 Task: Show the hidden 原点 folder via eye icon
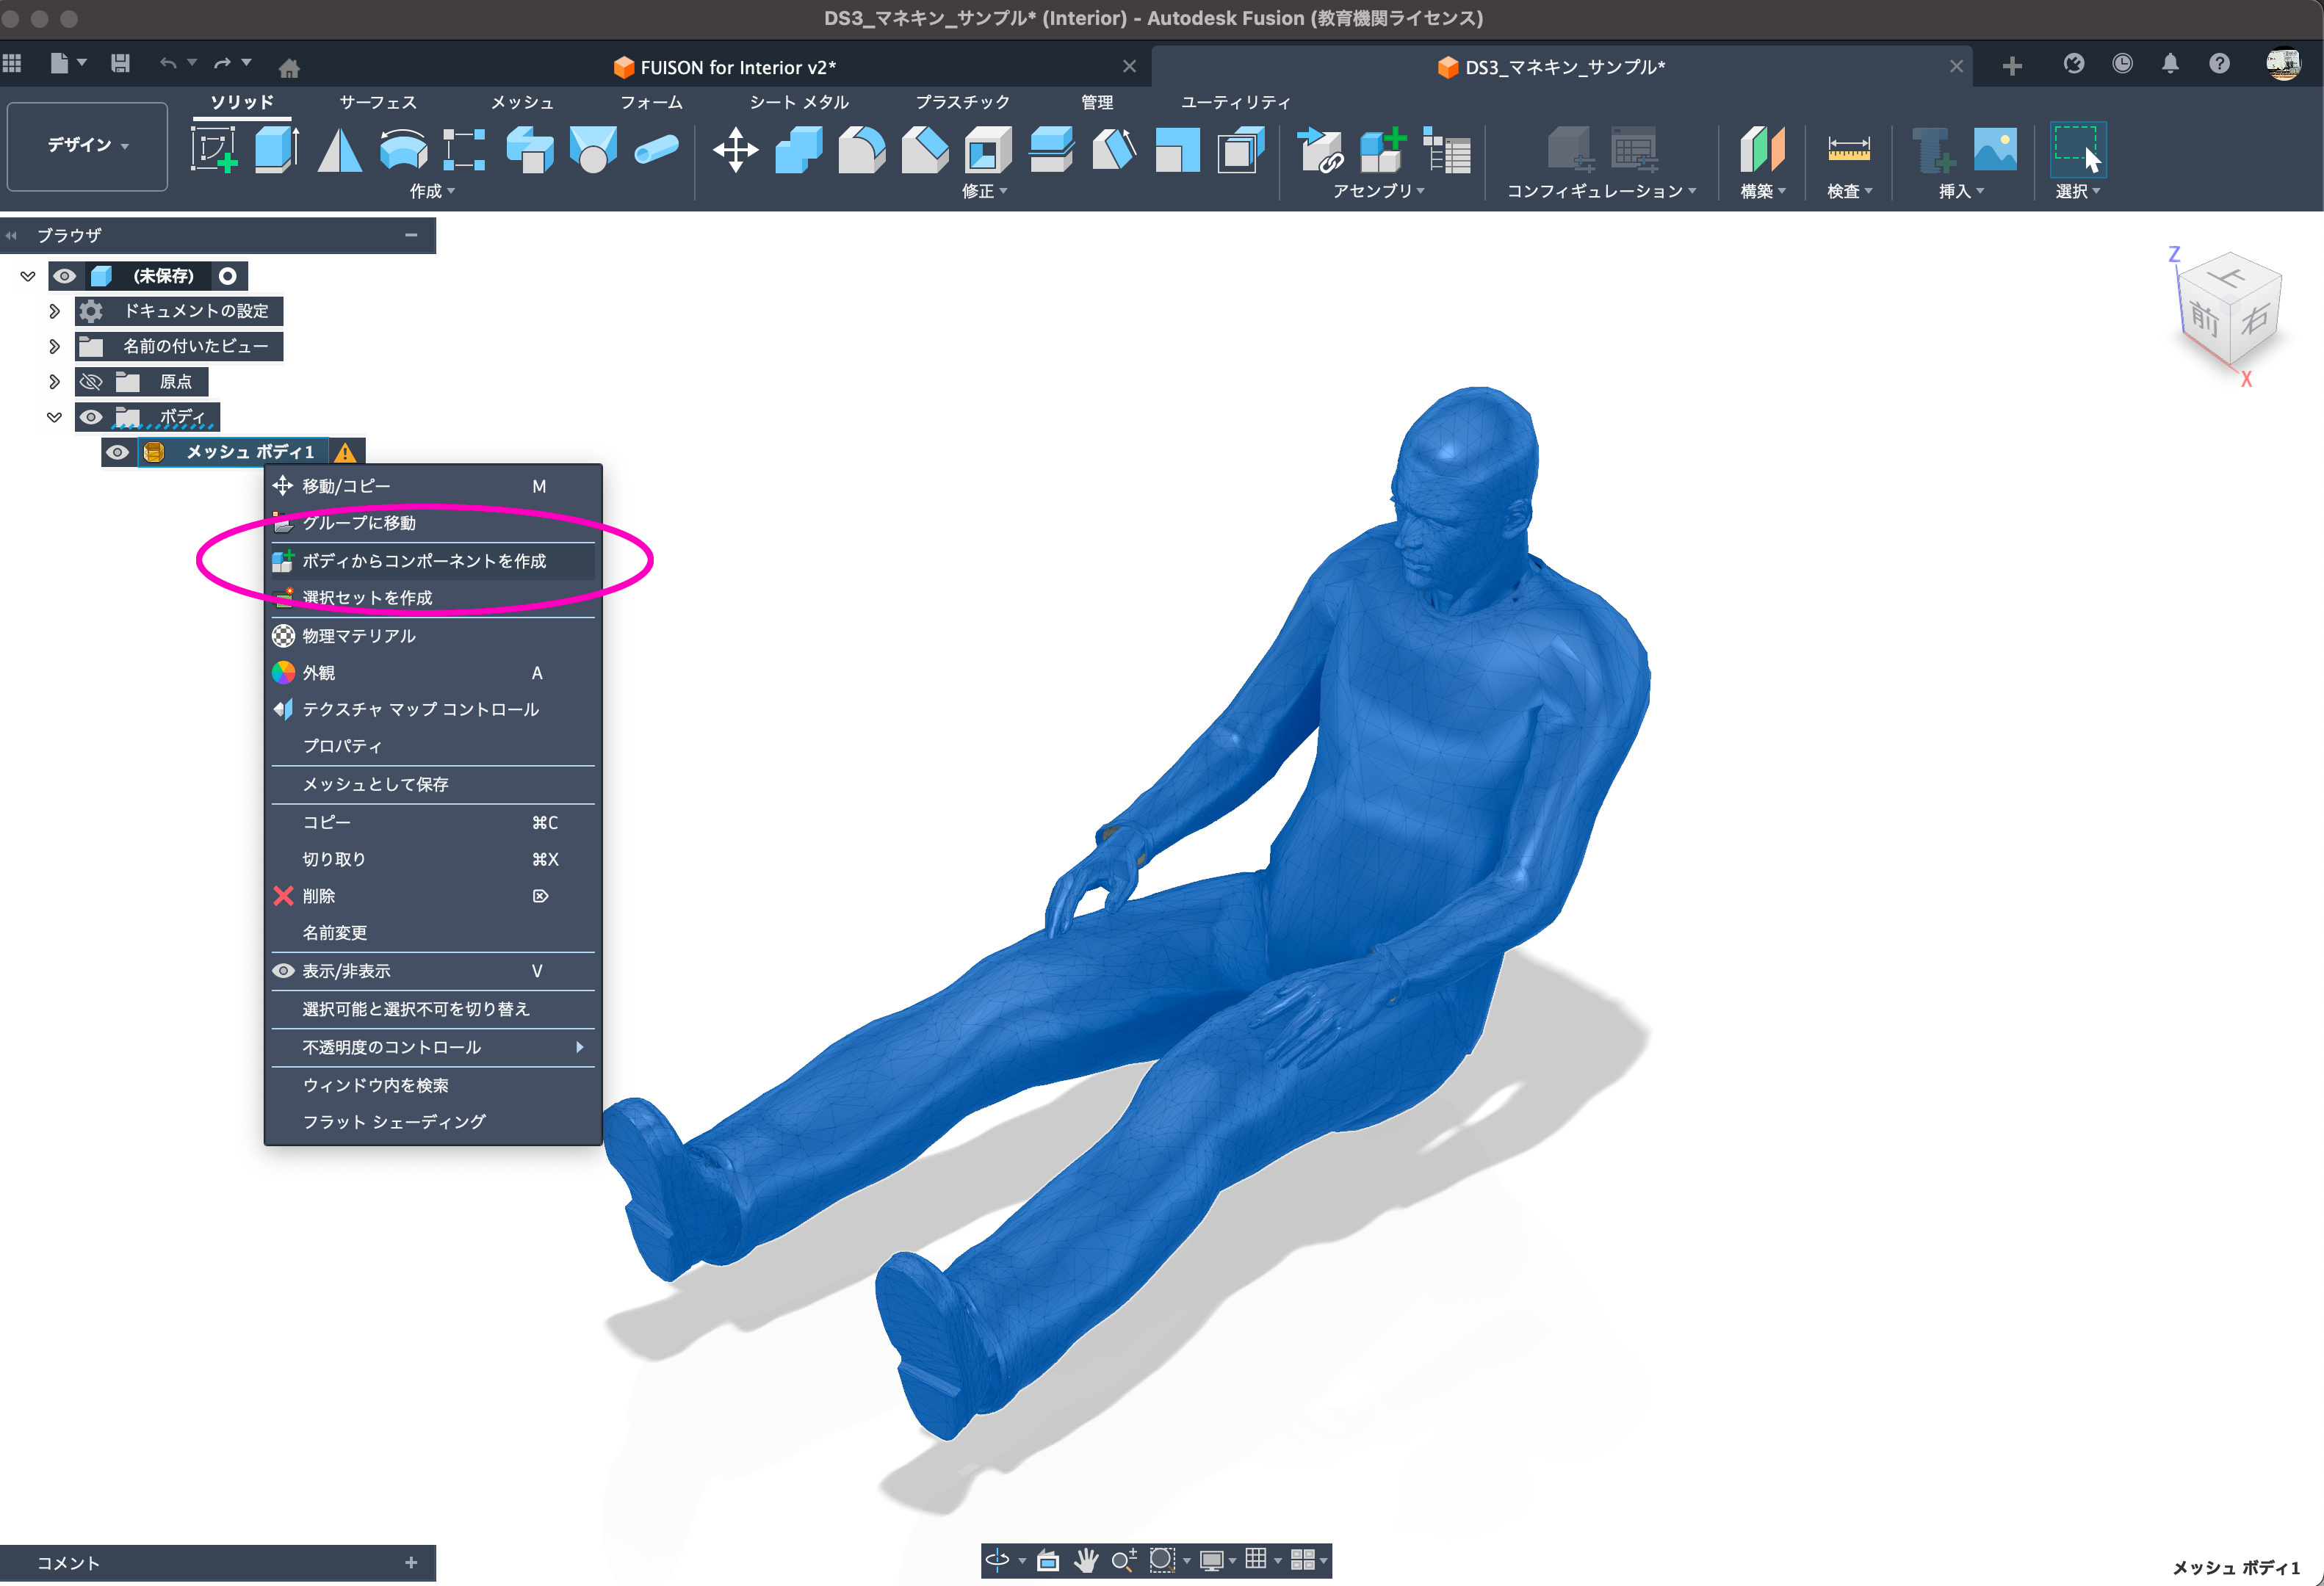tap(91, 382)
